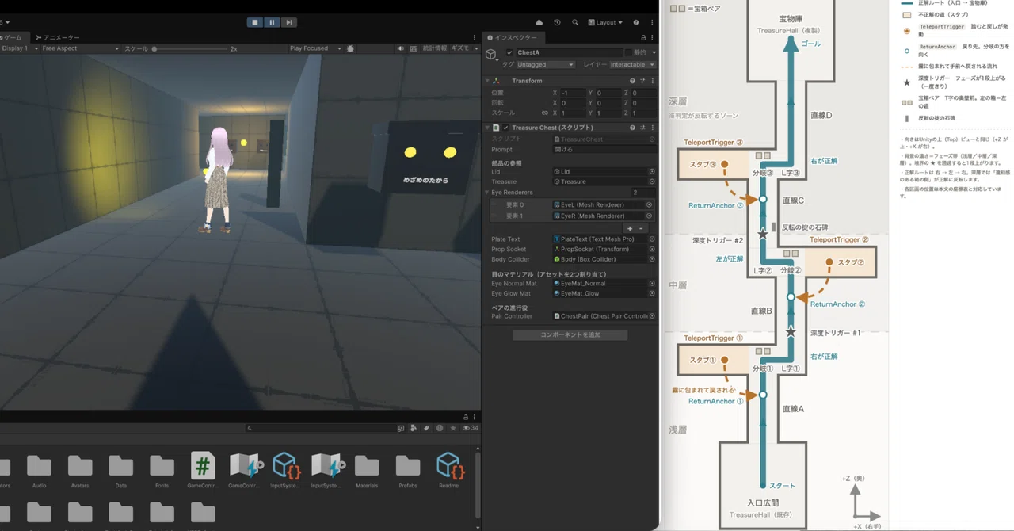Lock the Inspector with the padlock icon
This screenshot has width=1014, height=531.
point(643,37)
